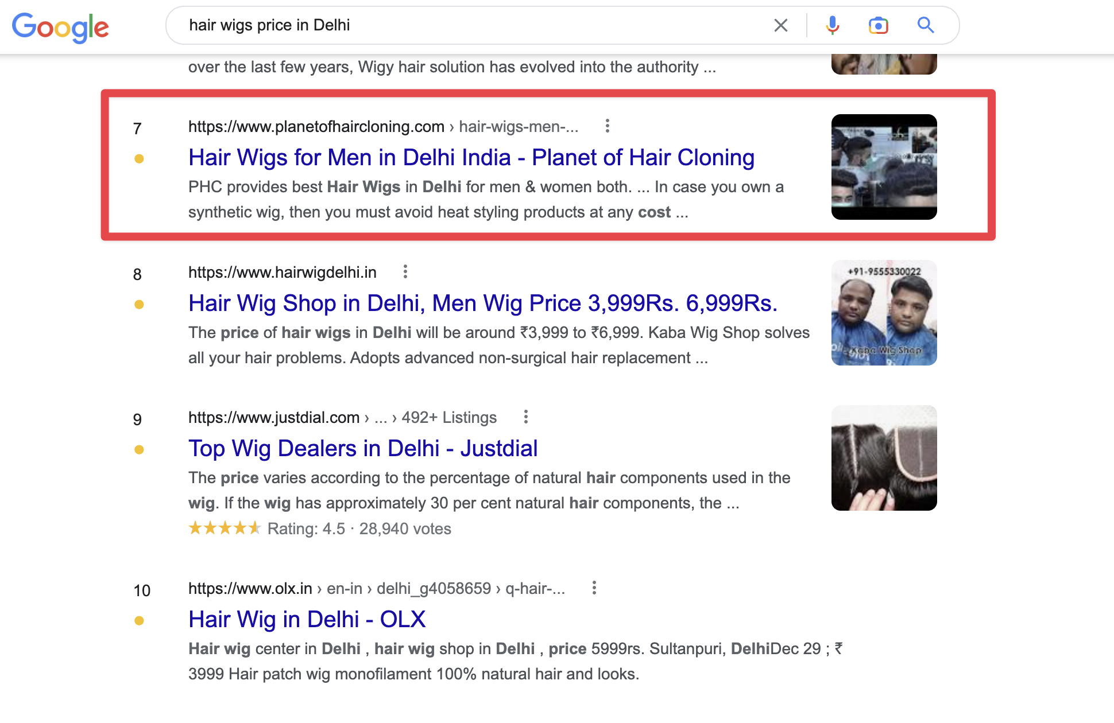Open Hair Wig Shop in Delhi link
Screen dimensions: 1114x723
pyautogui.click(x=482, y=303)
